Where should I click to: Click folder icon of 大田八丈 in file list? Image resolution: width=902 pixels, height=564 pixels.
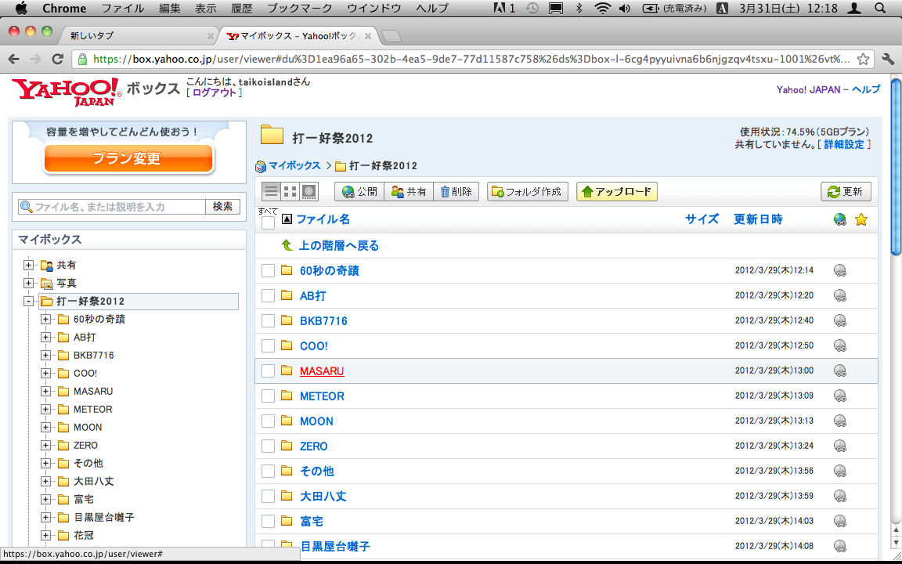pyautogui.click(x=287, y=496)
